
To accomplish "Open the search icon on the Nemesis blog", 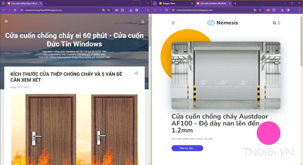I will [274, 23].
